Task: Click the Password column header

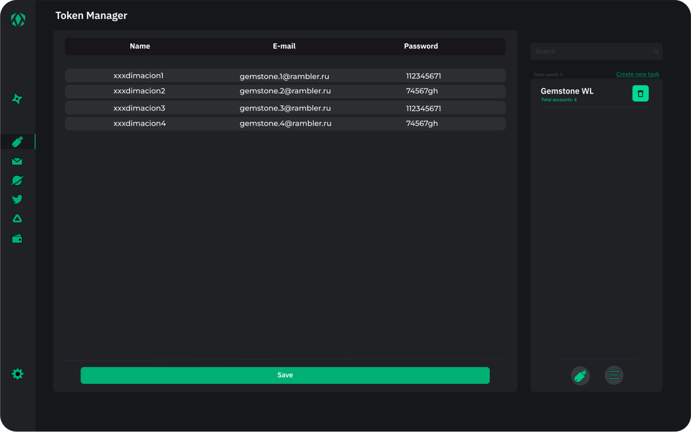Action: coord(421,46)
